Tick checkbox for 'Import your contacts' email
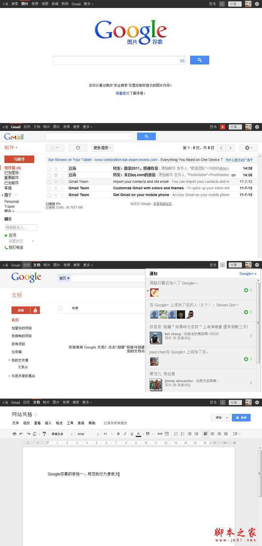262x546 pixels. coord(49,182)
